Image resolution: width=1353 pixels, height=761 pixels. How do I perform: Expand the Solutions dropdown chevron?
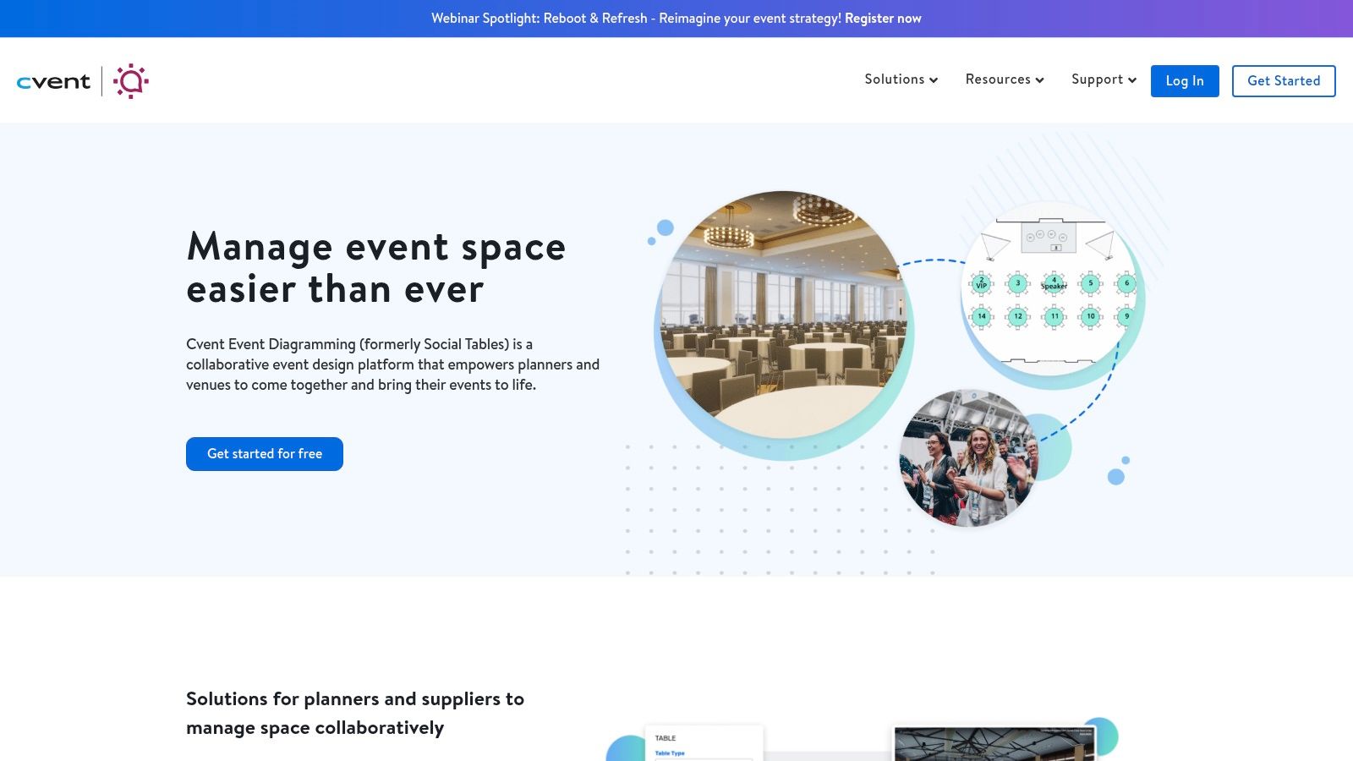934,80
